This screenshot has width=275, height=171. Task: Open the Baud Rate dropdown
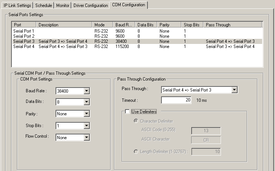click(x=86, y=91)
